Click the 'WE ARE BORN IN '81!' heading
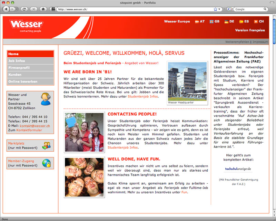 (88, 72)
